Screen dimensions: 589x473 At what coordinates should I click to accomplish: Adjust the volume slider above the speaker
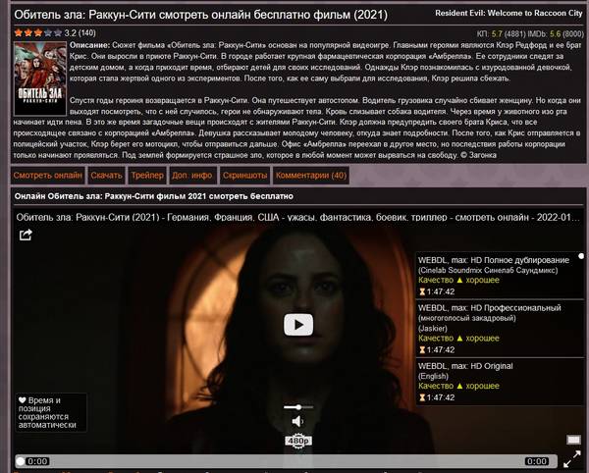[298, 407]
